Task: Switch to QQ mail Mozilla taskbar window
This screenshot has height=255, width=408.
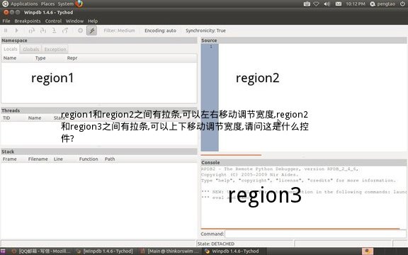Action: [x=41, y=251]
